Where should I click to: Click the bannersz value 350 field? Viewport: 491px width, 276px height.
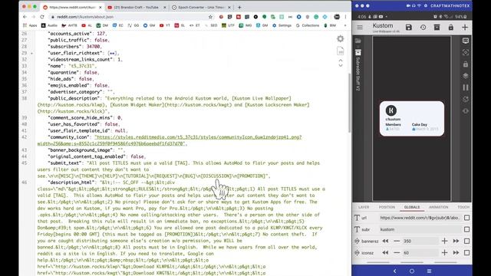pyautogui.click(x=420, y=241)
